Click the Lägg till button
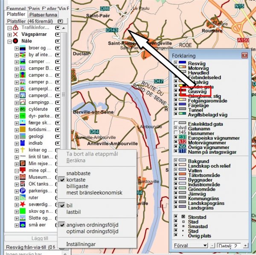 31,238
